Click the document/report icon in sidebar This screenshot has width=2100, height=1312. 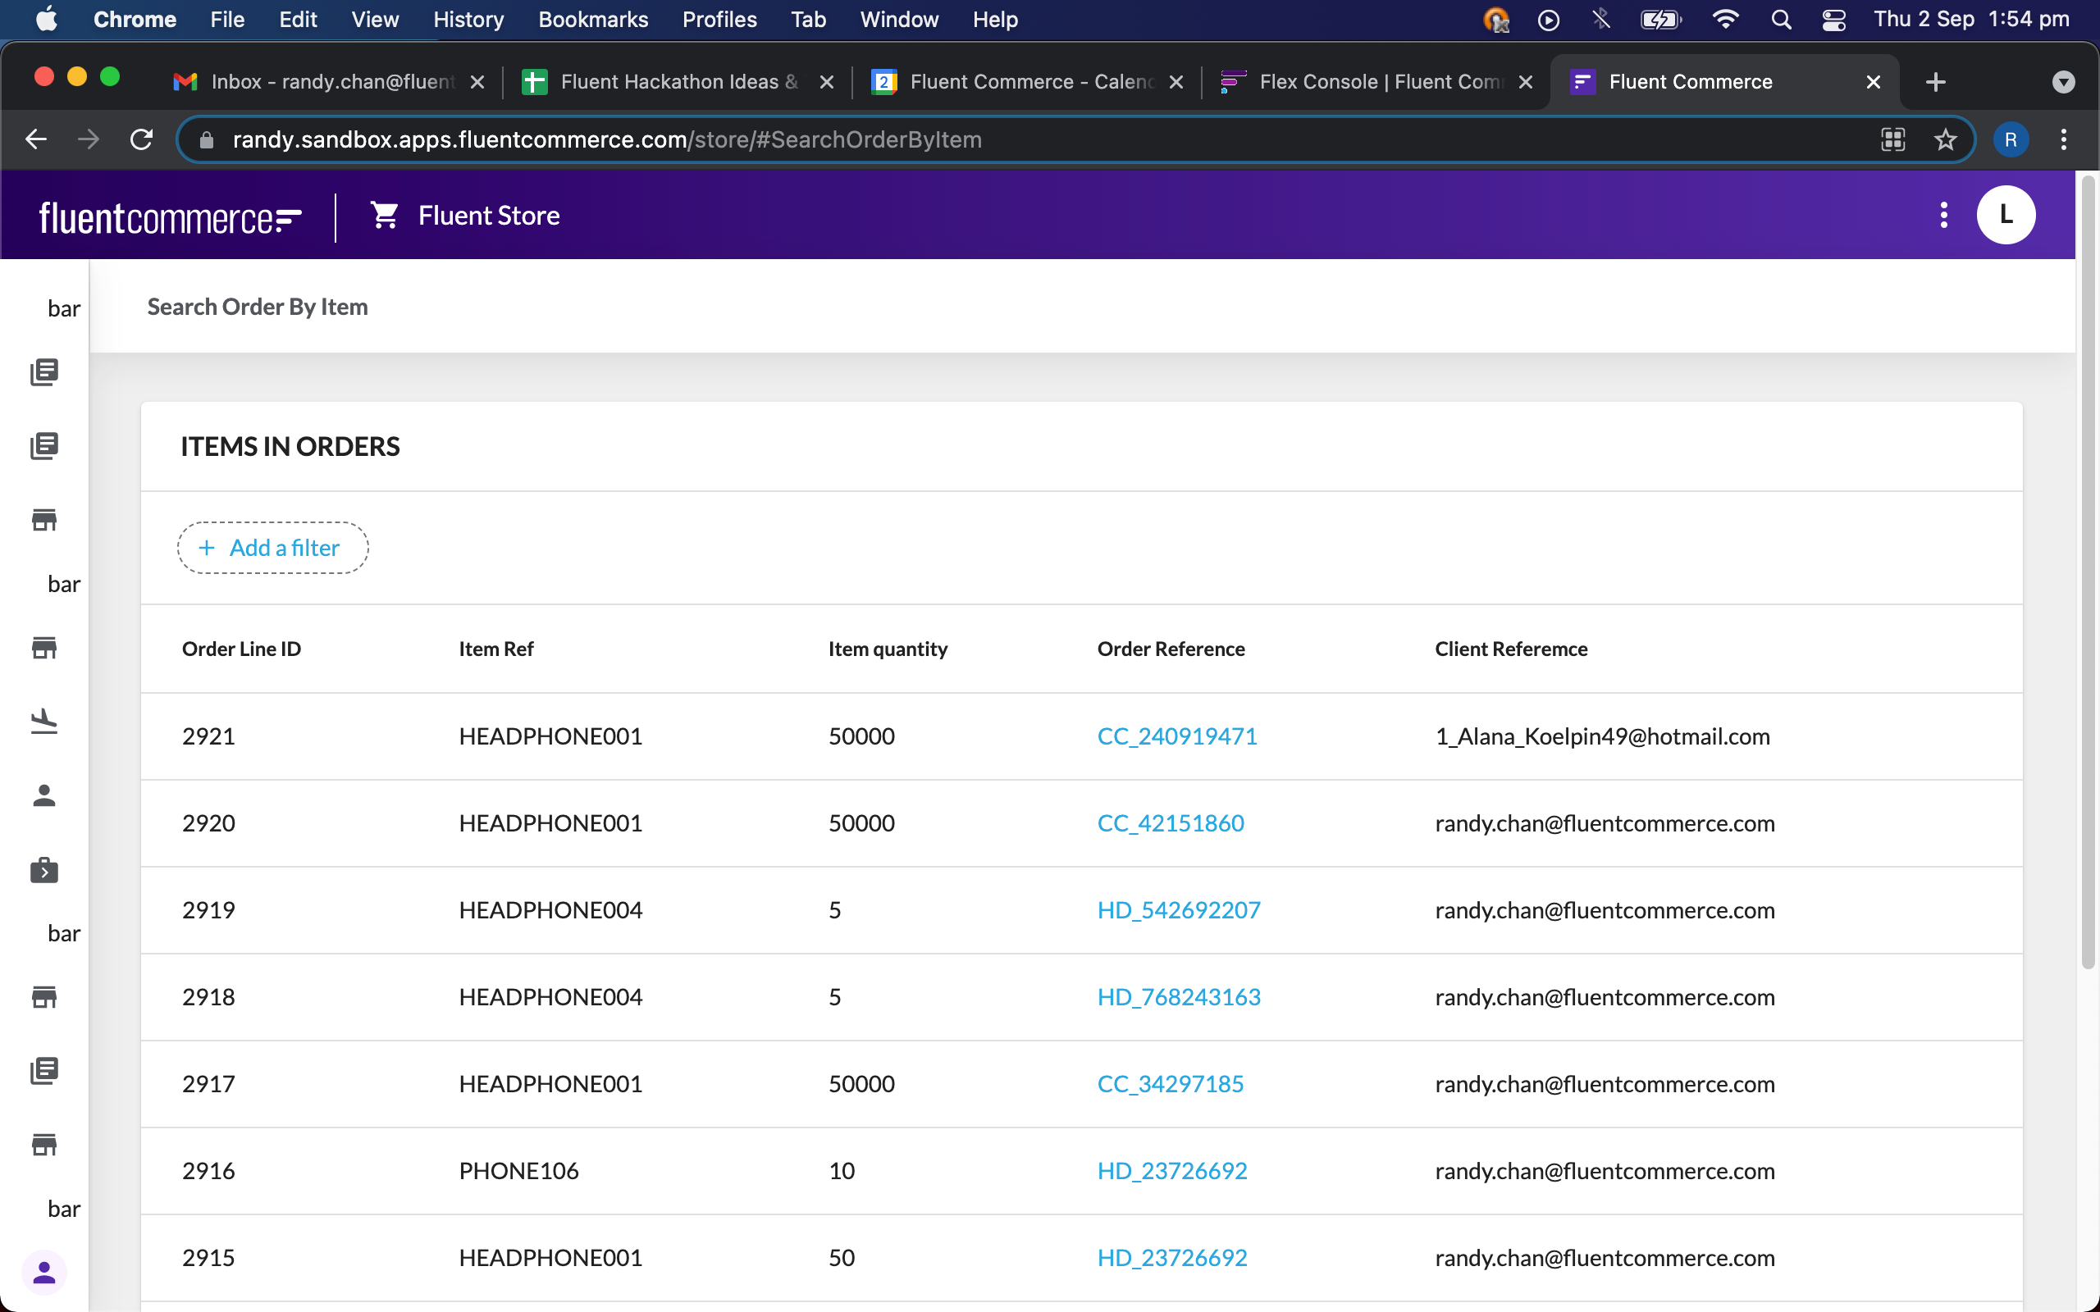click(43, 371)
